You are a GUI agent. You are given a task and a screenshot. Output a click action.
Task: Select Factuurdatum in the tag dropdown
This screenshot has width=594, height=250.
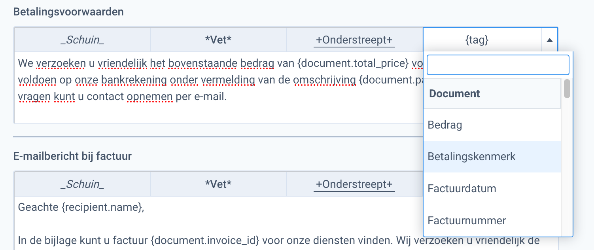coord(461,189)
